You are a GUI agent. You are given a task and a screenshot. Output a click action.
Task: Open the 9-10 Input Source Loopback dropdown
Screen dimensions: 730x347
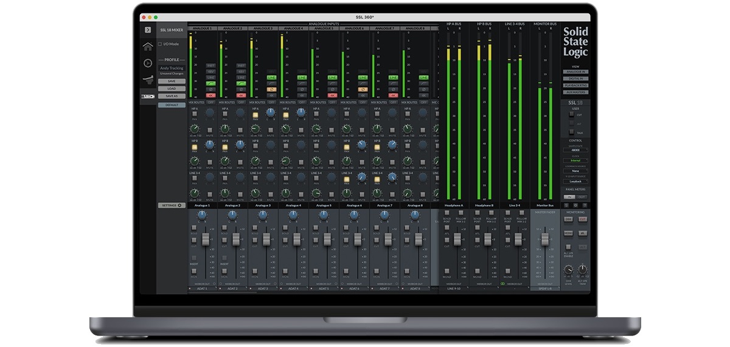pos(575,181)
